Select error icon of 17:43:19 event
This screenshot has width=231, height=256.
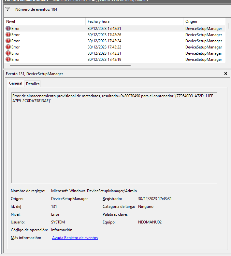(8, 60)
